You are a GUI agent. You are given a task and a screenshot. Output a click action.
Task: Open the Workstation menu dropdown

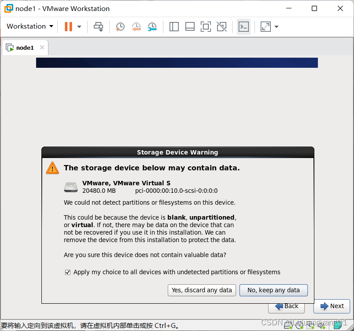pos(30,26)
